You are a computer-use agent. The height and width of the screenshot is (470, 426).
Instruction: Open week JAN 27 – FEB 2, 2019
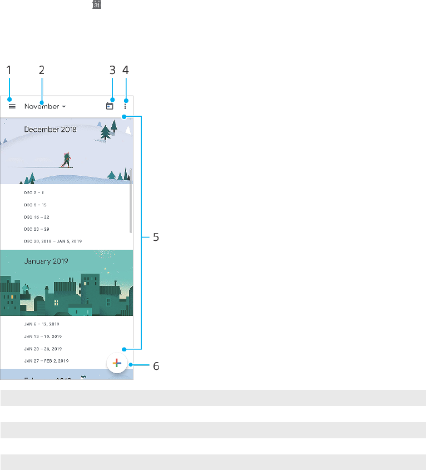[x=47, y=361]
